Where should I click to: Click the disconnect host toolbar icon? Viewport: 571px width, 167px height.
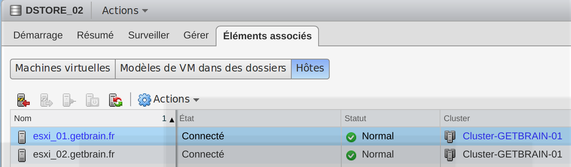coord(69,100)
